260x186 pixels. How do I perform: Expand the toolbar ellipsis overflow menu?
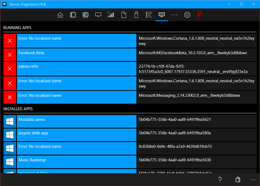tap(174, 15)
